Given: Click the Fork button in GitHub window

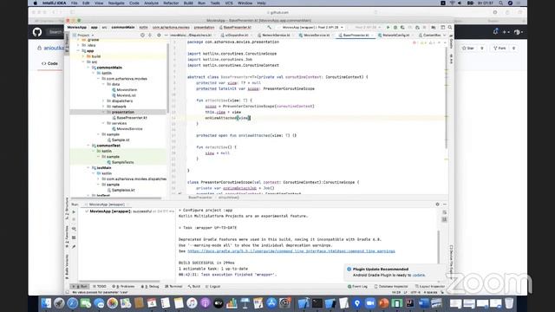Looking at the screenshot, I should tap(499, 48).
